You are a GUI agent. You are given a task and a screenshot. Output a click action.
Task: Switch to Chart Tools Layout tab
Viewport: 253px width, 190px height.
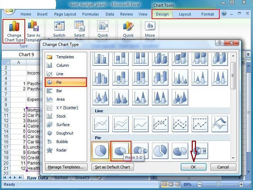(185, 14)
